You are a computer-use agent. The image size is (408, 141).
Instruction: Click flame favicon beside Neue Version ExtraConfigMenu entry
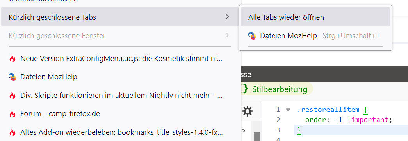[x=12, y=59]
